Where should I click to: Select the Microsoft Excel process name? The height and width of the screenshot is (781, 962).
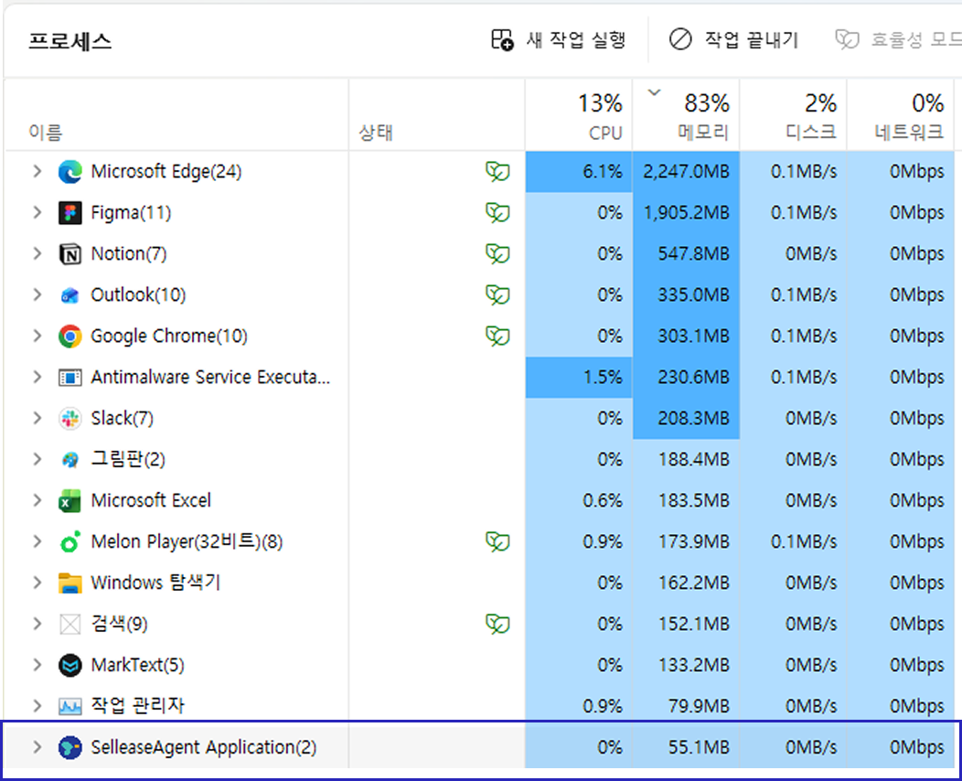151,500
